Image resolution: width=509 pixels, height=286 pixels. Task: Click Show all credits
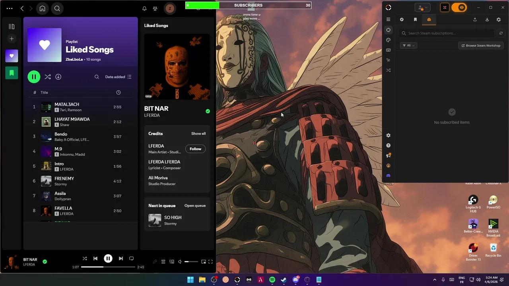[x=198, y=133]
